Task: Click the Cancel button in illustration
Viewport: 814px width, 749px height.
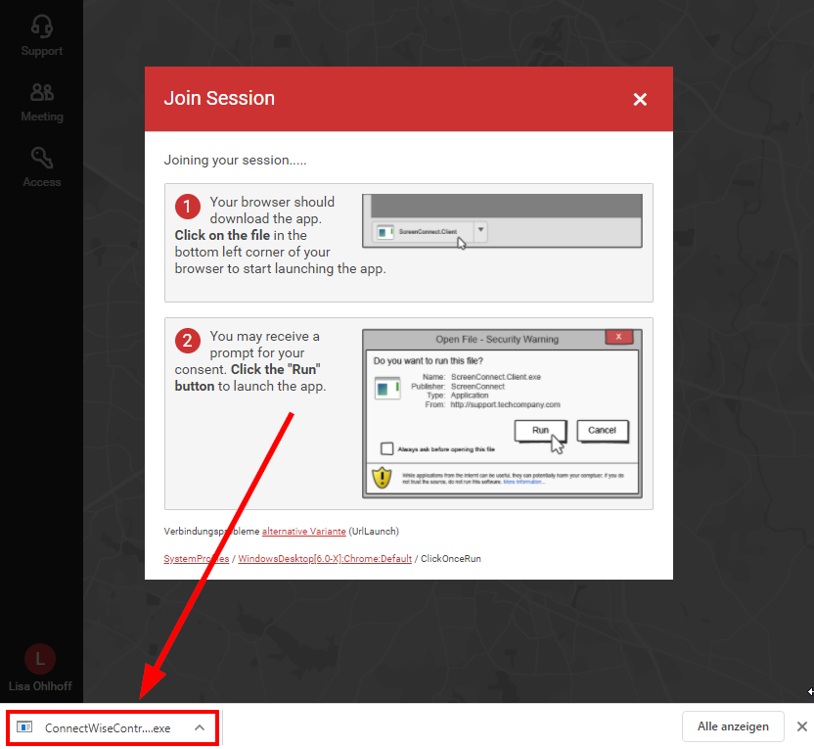Action: point(603,430)
